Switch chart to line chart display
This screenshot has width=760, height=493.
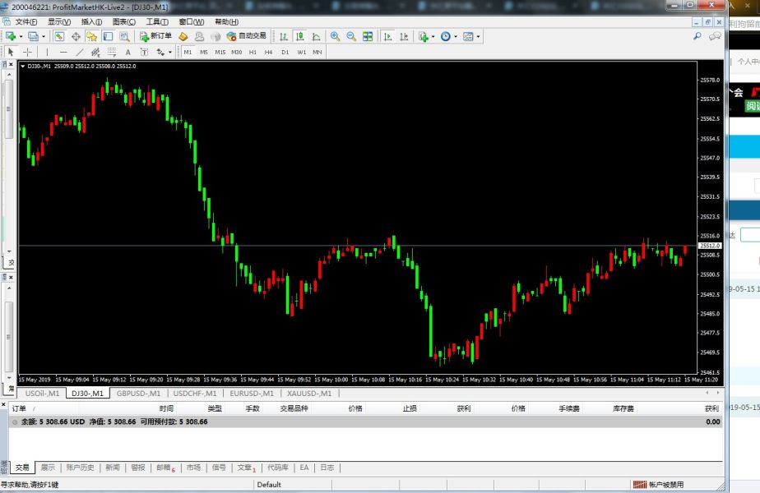pos(316,36)
